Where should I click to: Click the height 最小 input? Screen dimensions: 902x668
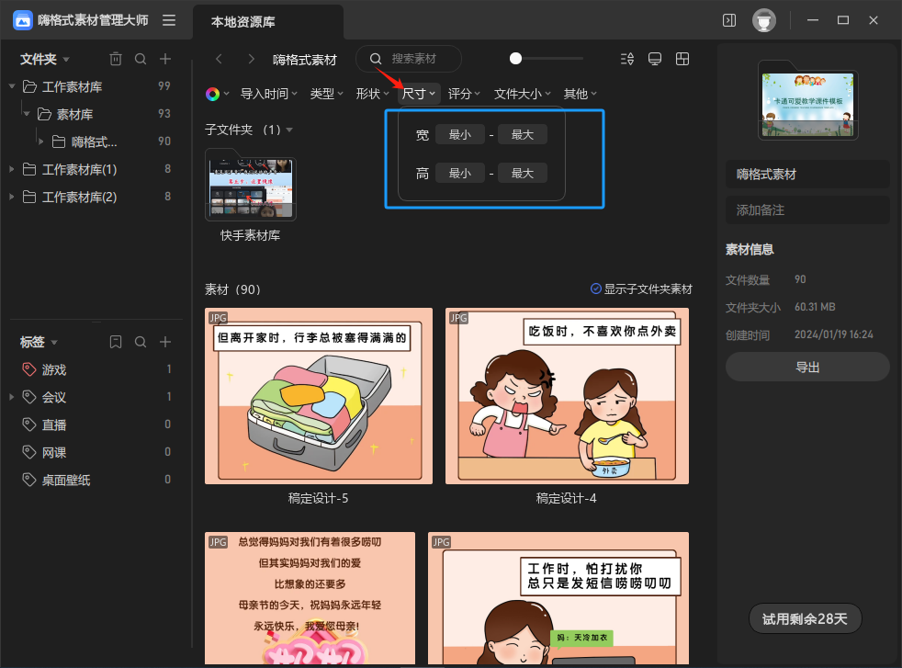pyautogui.click(x=459, y=173)
